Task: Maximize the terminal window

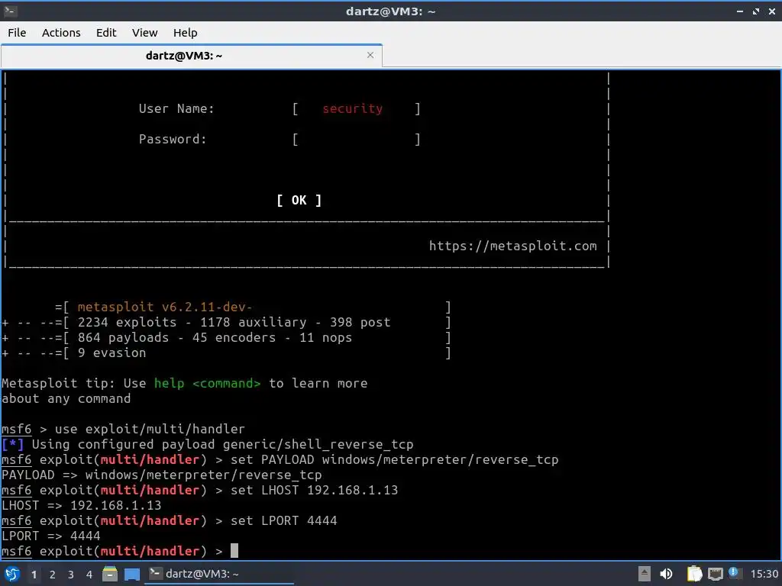Action: pos(756,11)
